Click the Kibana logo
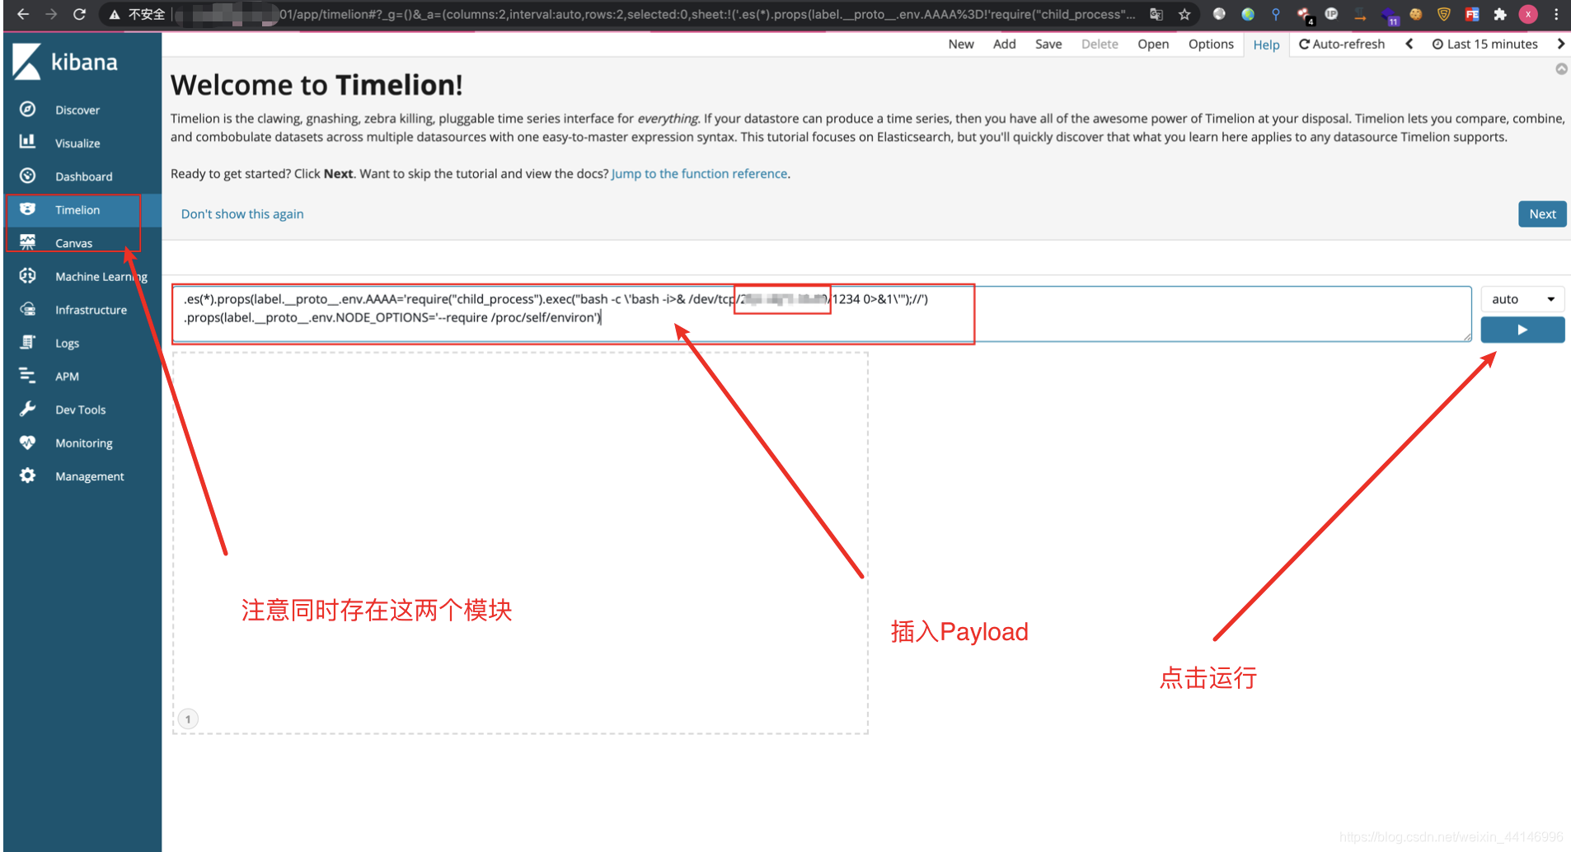1571x852 pixels. coord(64,62)
